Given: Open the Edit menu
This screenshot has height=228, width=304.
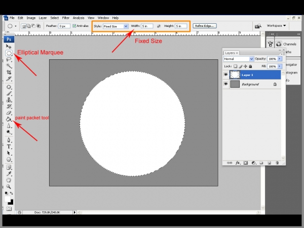Looking at the screenshot, I should (21, 18).
